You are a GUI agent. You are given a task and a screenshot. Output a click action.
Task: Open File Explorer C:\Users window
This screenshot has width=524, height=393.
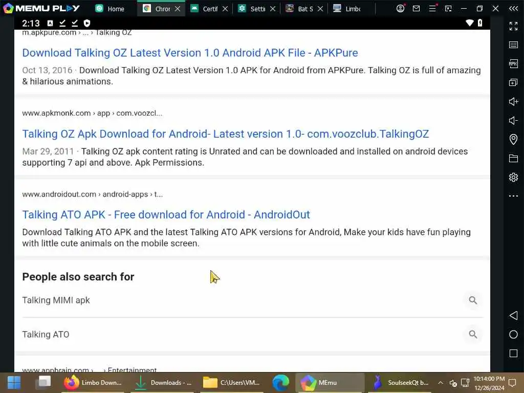click(x=231, y=383)
